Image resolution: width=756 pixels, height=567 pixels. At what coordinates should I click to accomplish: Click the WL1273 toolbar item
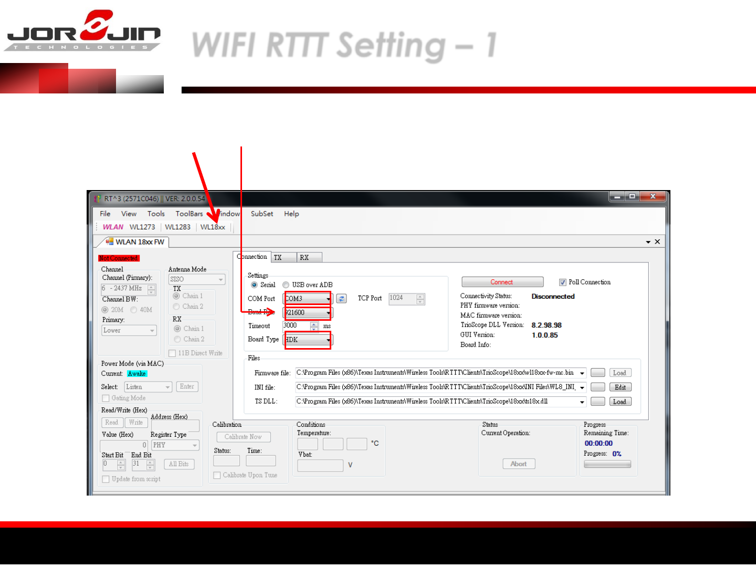[142, 227]
